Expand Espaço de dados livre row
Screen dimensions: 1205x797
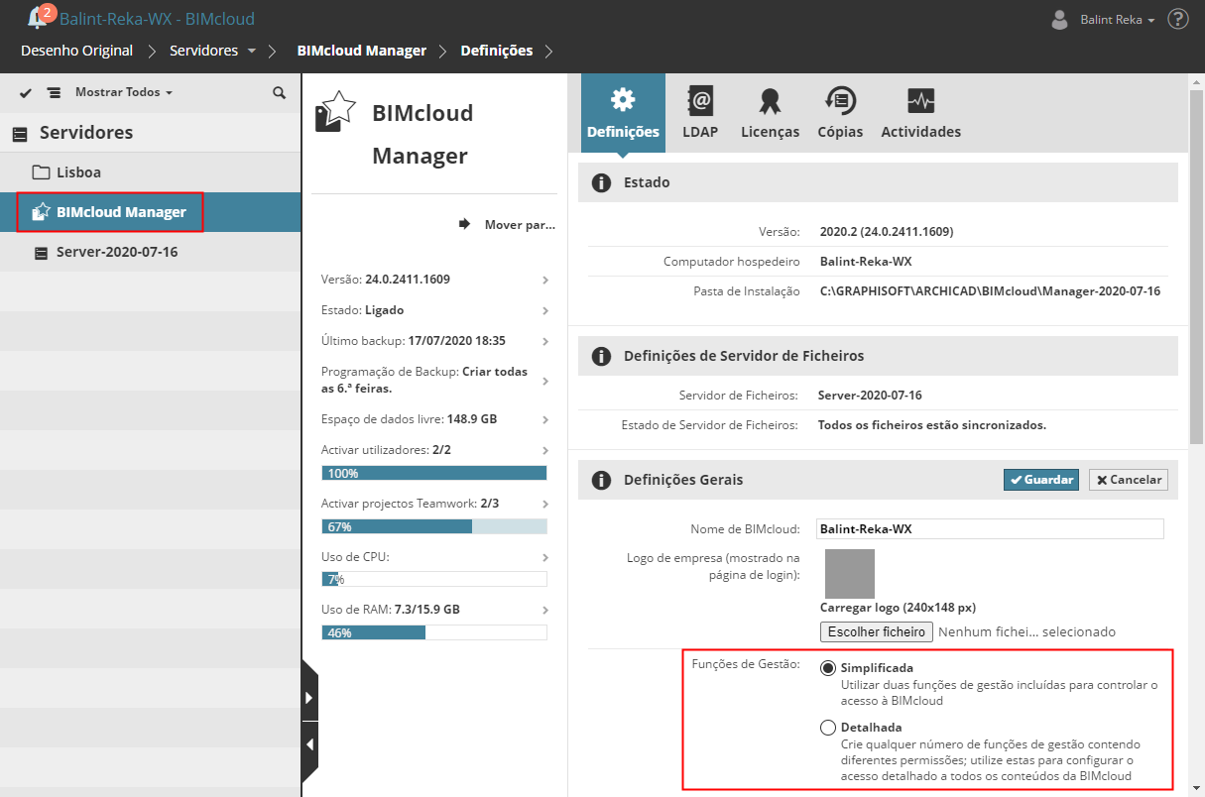coord(545,419)
